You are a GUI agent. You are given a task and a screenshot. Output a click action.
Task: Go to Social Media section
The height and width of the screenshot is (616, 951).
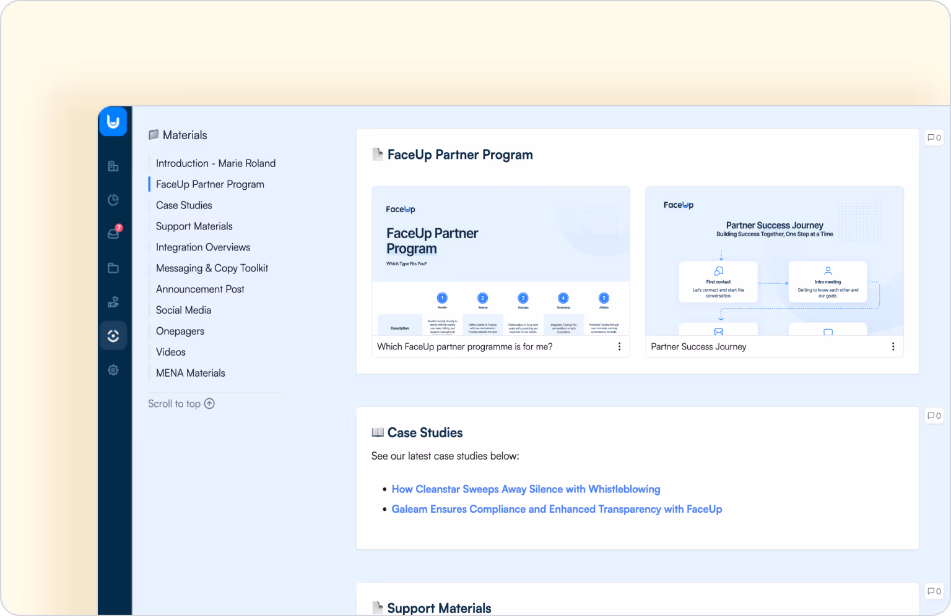pyautogui.click(x=183, y=310)
